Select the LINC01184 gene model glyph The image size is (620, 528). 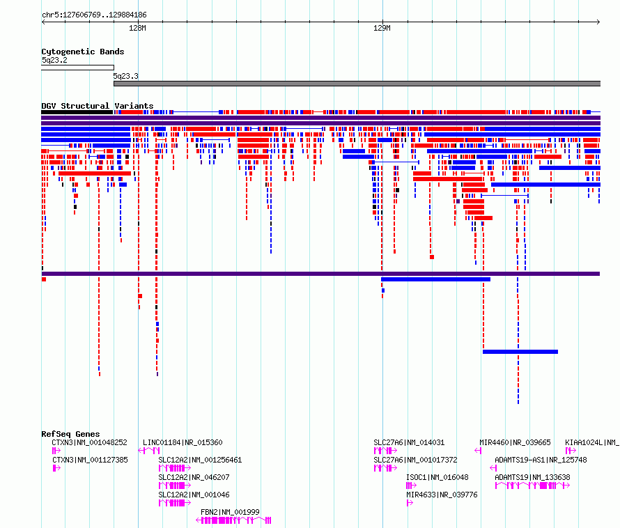149,451
